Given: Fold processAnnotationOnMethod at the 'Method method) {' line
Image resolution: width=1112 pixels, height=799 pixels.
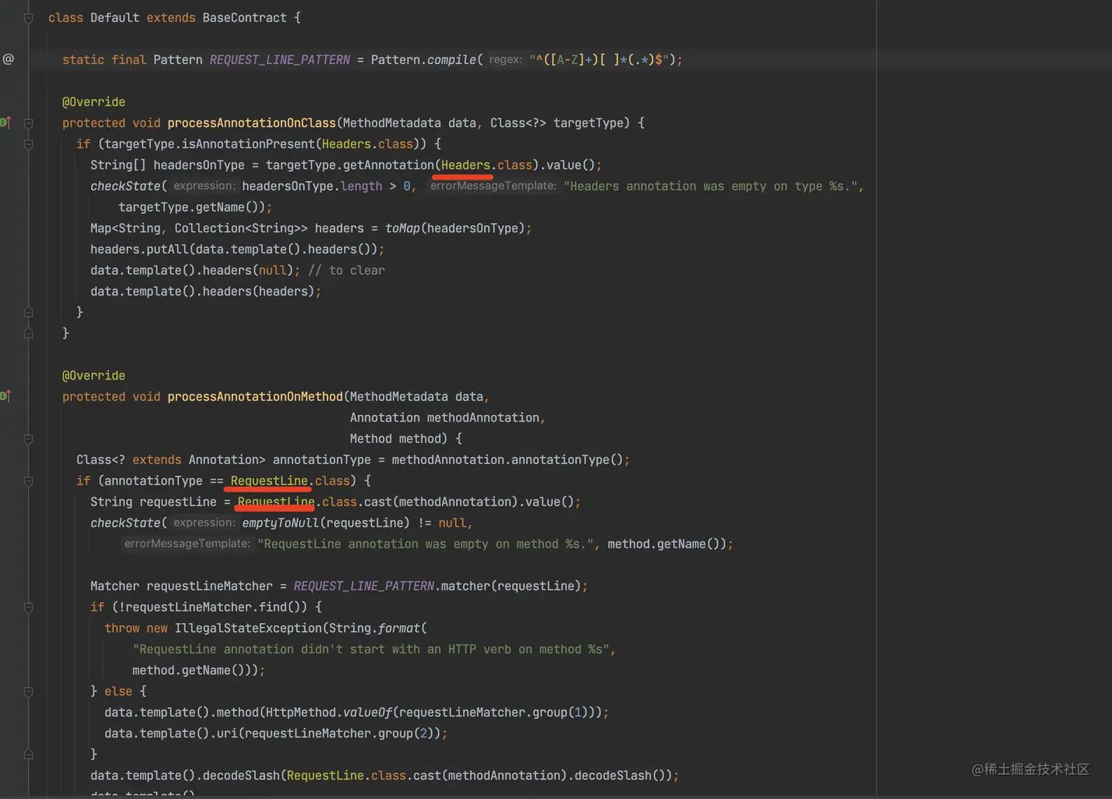Looking at the screenshot, I should click(x=29, y=439).
